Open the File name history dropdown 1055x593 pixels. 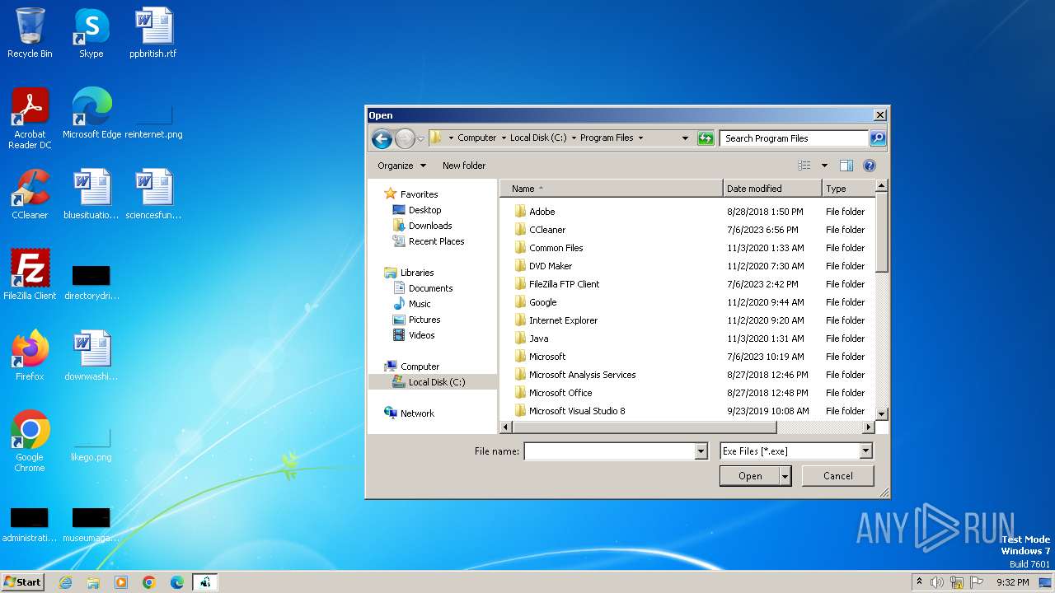pyautogui.click(x=701, y=451)
